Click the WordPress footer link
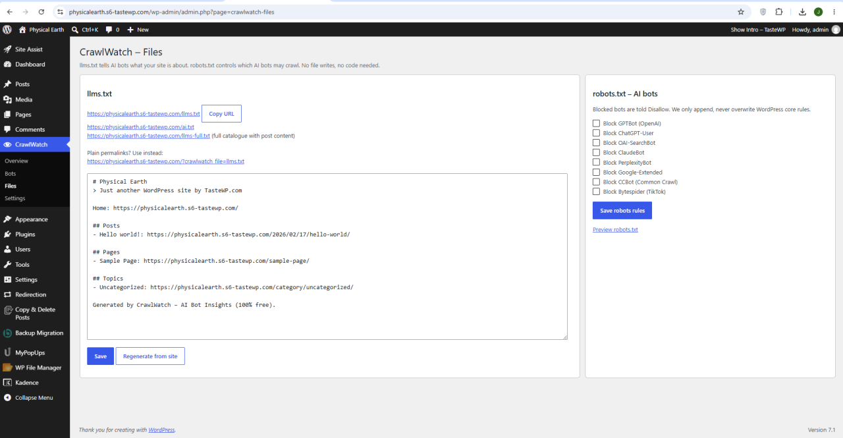 [x=161, y=430]
